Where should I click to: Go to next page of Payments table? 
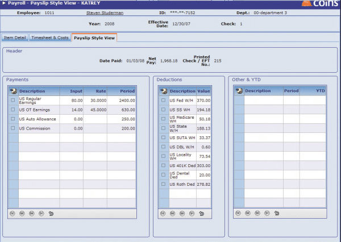click(x=31, y=214)
